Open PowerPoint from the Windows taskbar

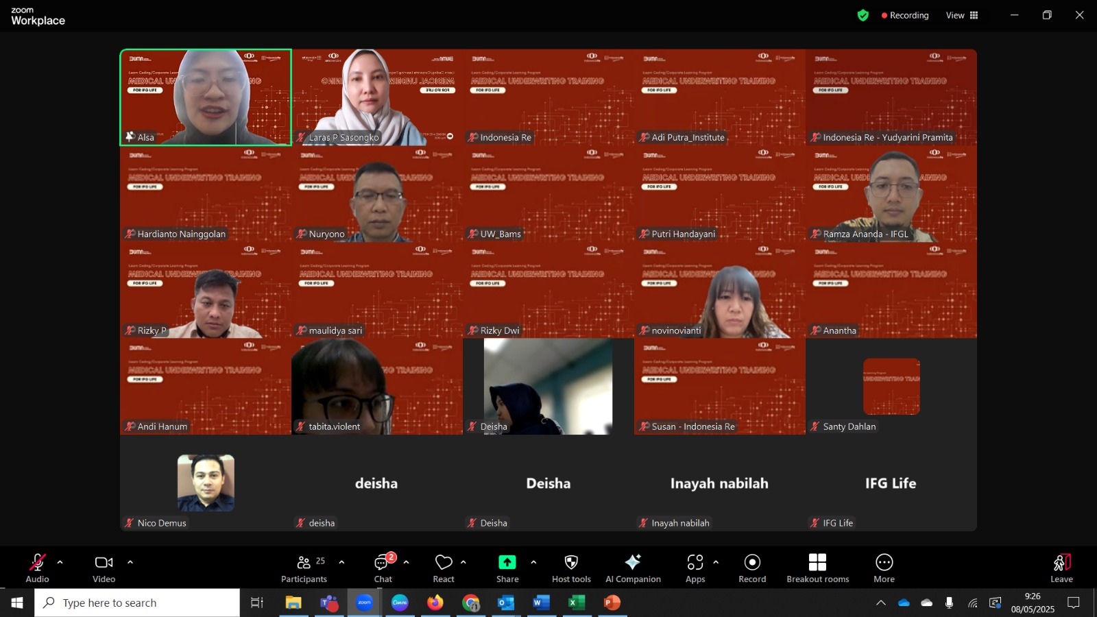tap(612, 603)
